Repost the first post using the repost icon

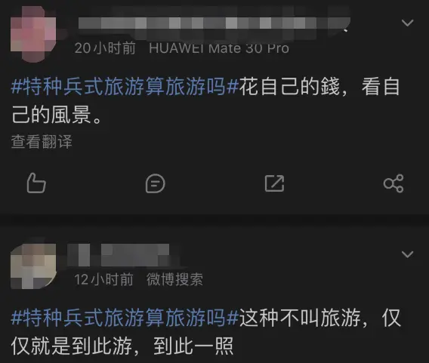point(274,183)
